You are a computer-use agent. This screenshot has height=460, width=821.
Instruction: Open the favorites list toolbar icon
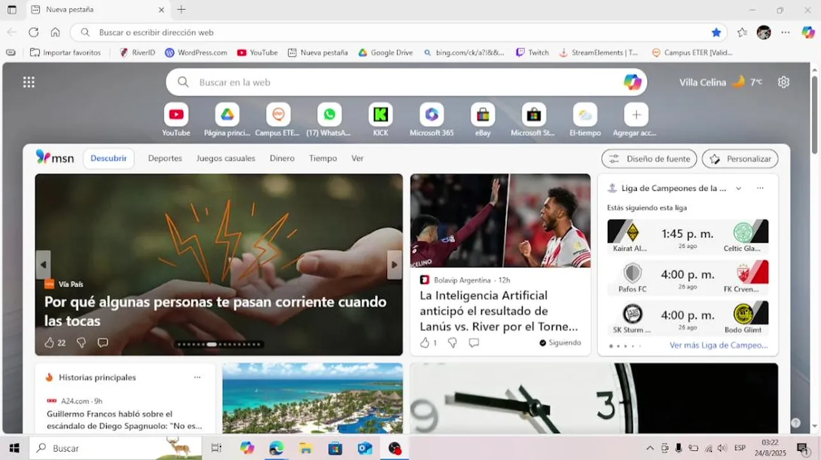[742, 32]
